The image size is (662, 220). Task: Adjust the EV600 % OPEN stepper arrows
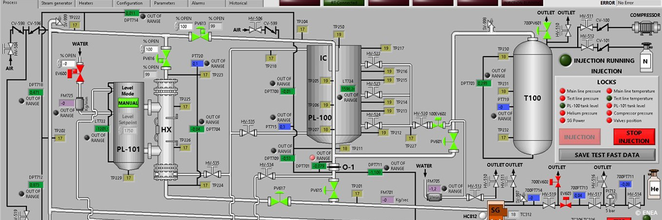(59, 64)
